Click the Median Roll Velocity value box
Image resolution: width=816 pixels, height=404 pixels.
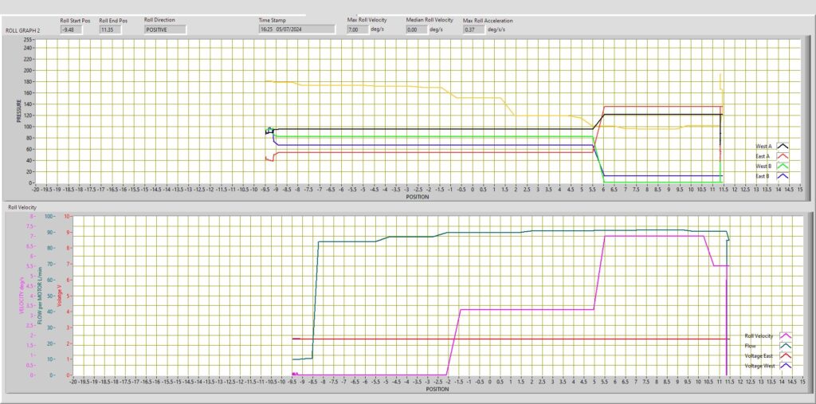415,29
